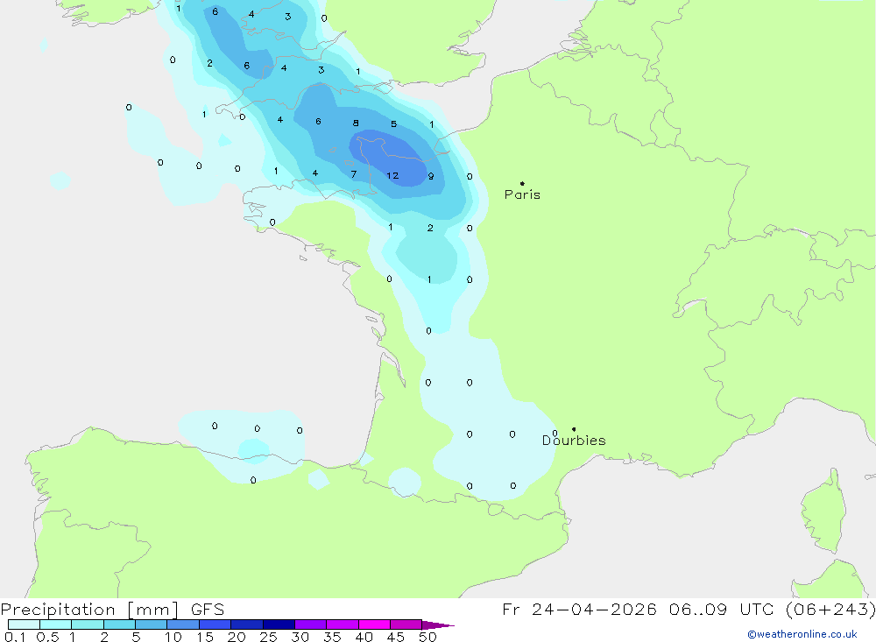
Task: Click the 15–20 mm legend color swatch
Action: point(215,624)
